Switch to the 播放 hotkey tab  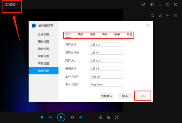(80, 34)
